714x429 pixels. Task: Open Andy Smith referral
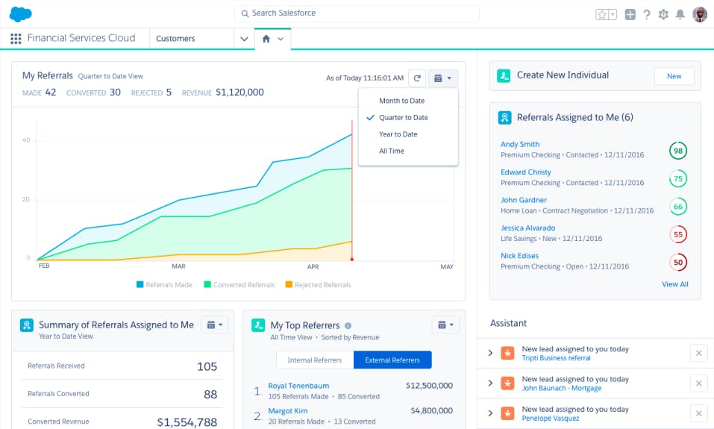point(520,144)
